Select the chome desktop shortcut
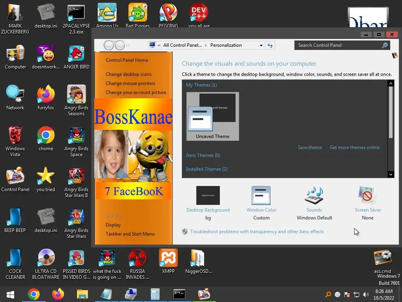 pos(46,139)
